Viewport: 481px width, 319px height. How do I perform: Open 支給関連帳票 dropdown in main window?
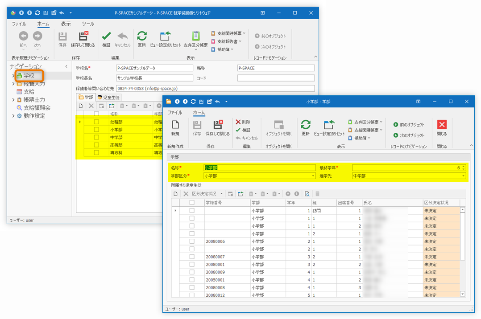228,33
